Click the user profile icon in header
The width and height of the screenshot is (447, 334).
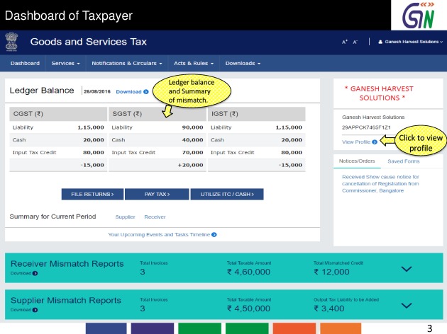380,42
